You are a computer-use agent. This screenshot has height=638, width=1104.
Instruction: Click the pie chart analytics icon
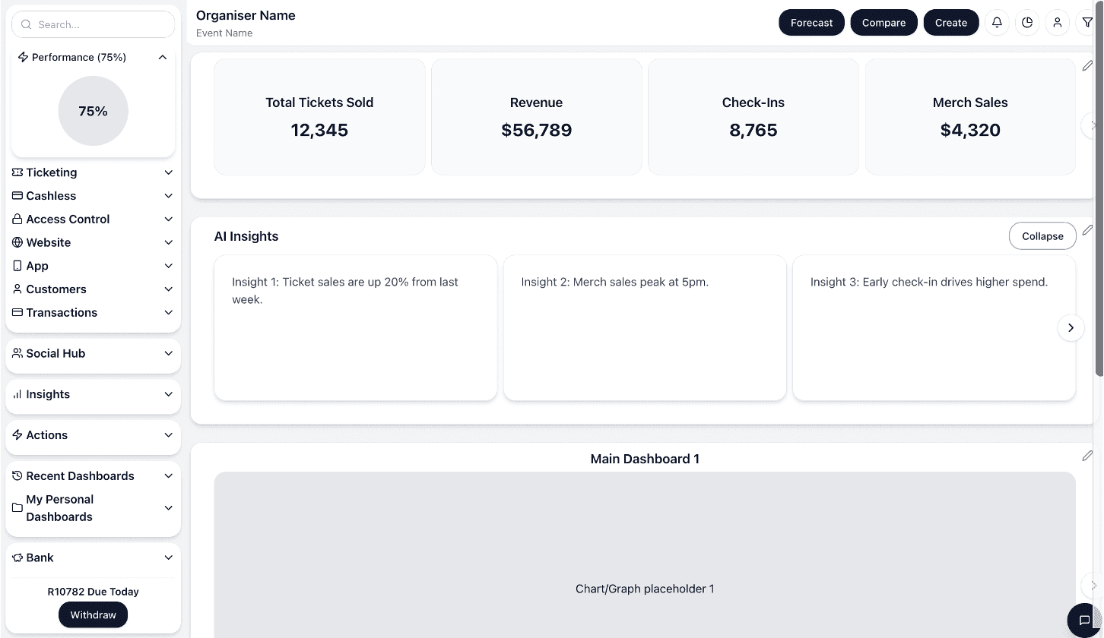pos(1027,22)
